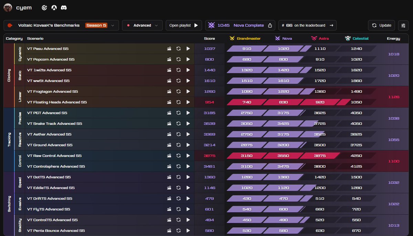Click the Season 5 badge

[96, 25]
